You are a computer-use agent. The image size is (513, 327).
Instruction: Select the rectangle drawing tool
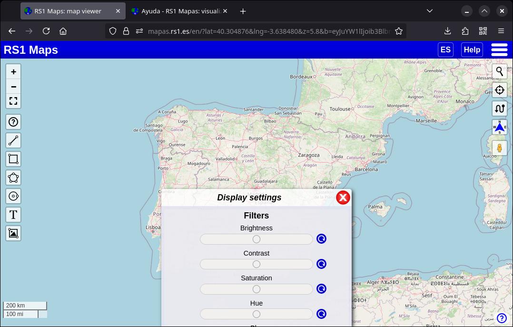tap(13, 159)
